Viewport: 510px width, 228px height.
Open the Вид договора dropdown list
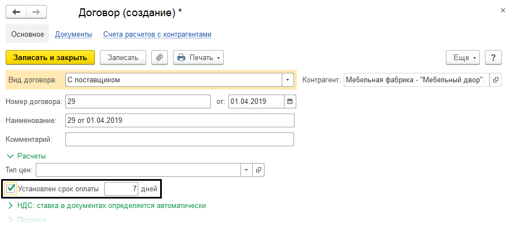(288, 80)
